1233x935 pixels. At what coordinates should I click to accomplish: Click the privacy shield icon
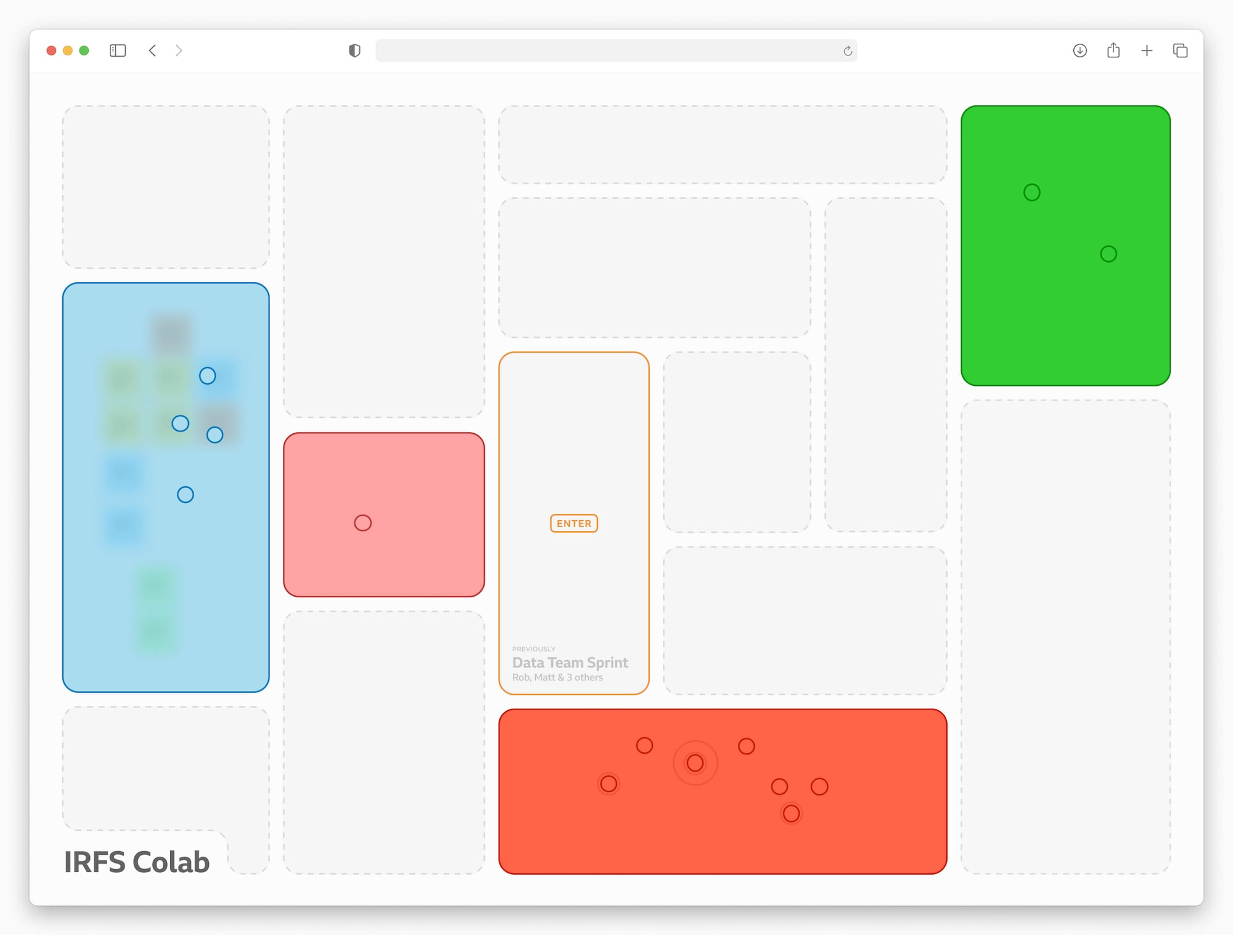click(354, 51)
